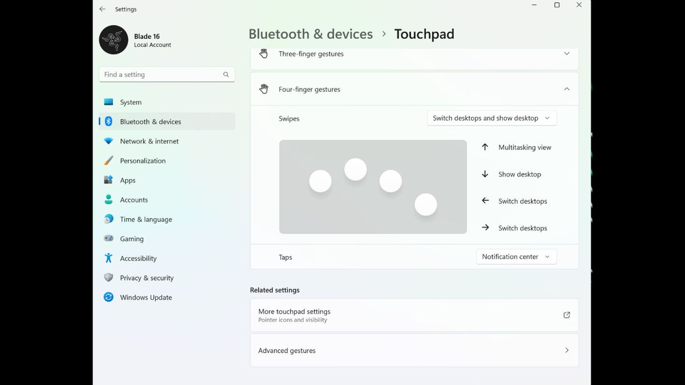Expand the Three-finger gestures section
This screenshot has width=685, height=385.
(567, 53)
